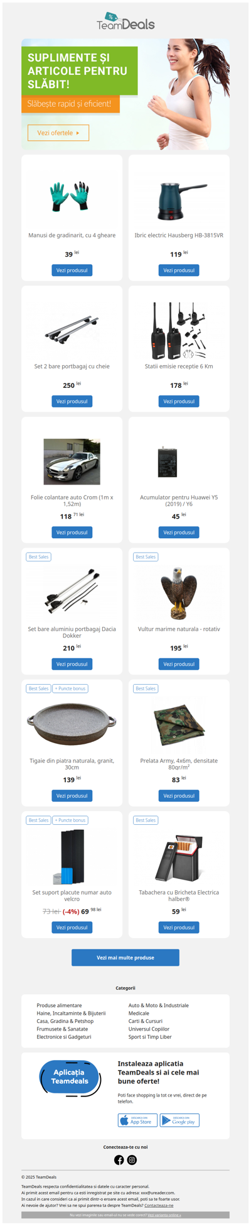
Task: Open the Instagram social icon
Action: click(132, 1160)
